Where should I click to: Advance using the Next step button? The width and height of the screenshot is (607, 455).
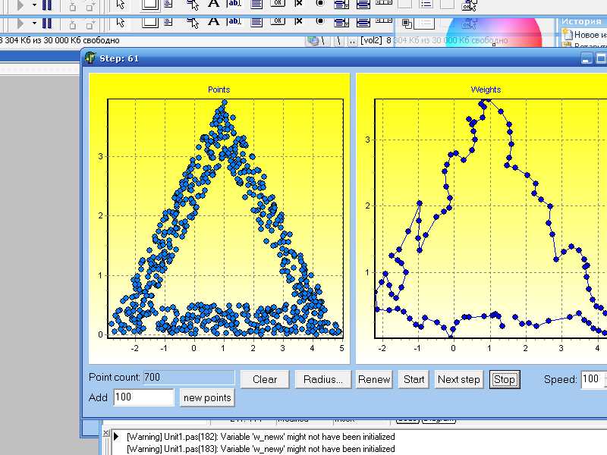pos(458,379)
